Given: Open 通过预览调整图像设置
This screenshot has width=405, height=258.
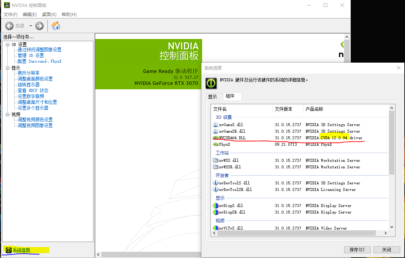Looking at the screenshot, I should coord(39,50).
